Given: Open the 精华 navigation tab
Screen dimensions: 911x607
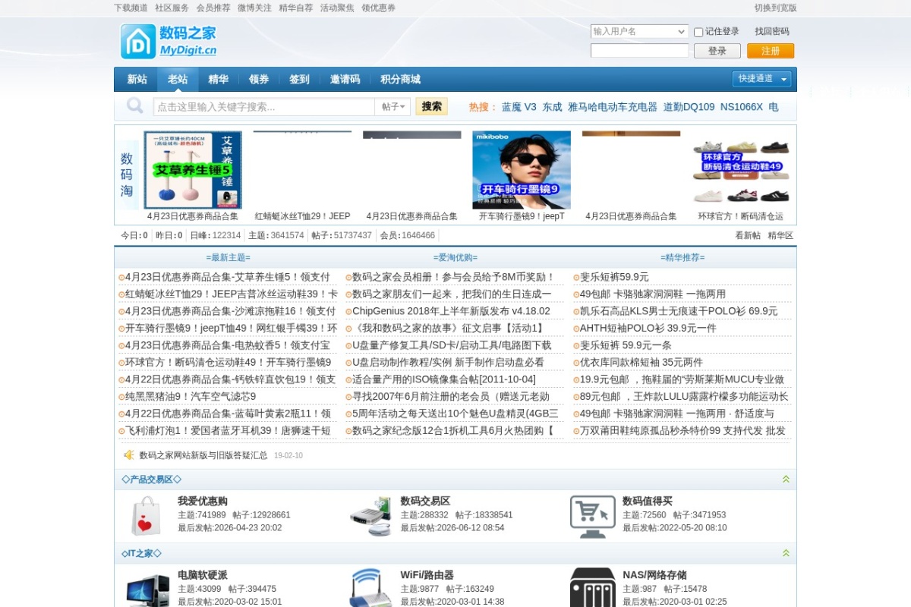Looking at the screenshot, I should (219, 80).
